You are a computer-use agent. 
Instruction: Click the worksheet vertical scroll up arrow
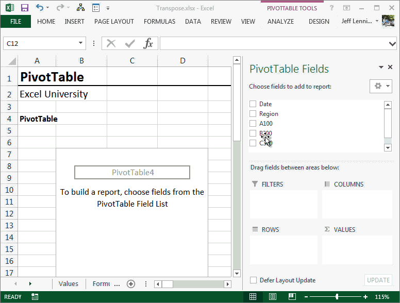(237, 60)
